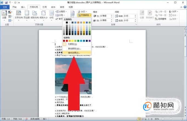
Task: Switch to the 开始 (Home) tab
Action: [14, 7]
